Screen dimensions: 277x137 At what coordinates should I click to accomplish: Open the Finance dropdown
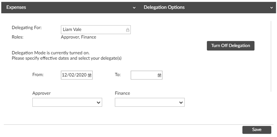[x=149, y=102]
